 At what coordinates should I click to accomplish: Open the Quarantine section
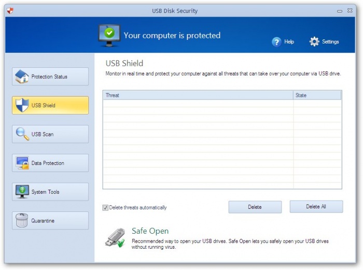pyautogui.click(x=50, y=220)
